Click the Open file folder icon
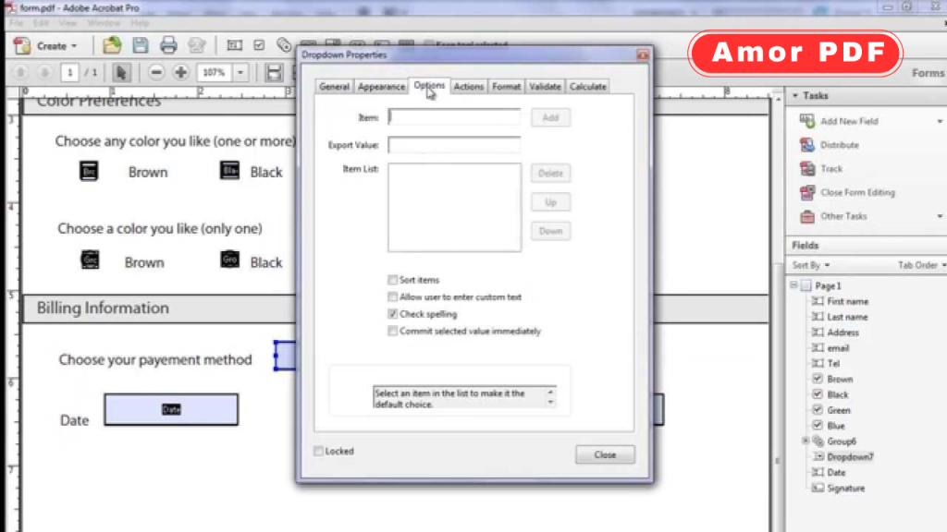This screenshot has width=947, height=532. click(x=112, y=45)
